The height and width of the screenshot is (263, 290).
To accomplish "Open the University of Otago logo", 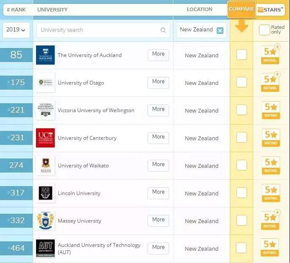I will point(45,83).
